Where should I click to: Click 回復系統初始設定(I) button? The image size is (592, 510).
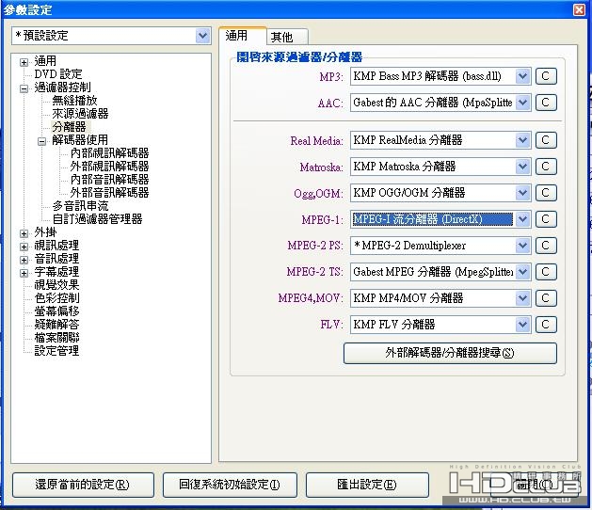point(230,485)
